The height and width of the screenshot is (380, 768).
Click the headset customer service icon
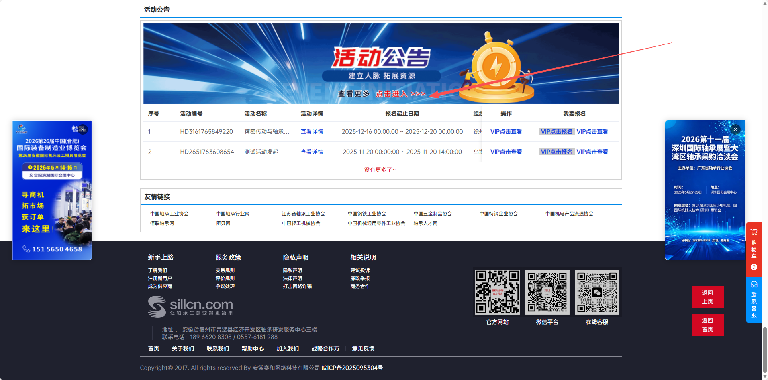coord(754,285)
